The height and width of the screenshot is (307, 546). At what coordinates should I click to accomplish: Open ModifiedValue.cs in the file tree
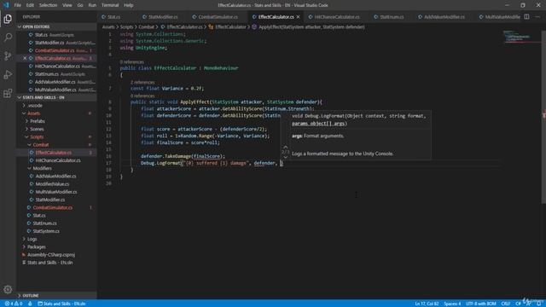(x=52, y=184)
